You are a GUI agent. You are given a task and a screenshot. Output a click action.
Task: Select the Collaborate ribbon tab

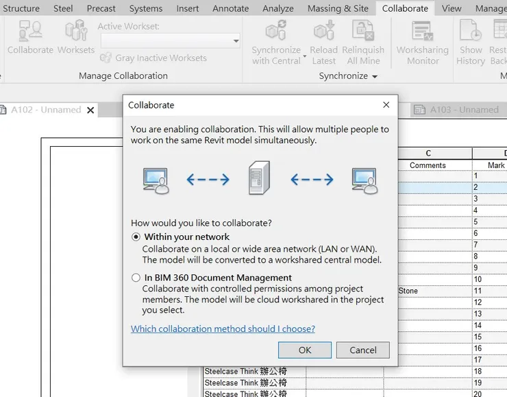405,8
